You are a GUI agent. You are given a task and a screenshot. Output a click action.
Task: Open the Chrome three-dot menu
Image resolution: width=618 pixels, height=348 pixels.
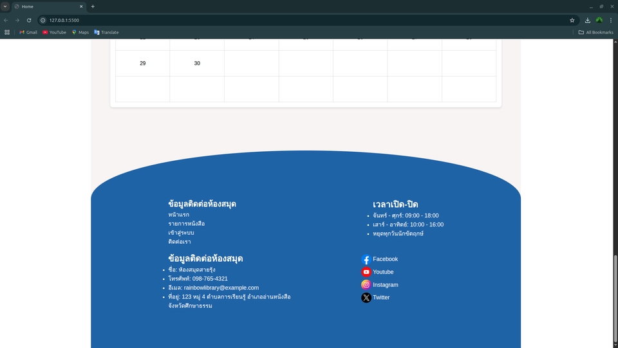[611, 20]
